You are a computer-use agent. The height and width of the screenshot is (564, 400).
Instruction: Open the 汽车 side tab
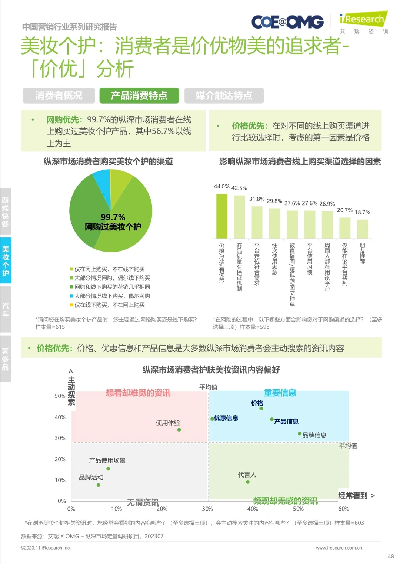pyautogui.click(x=6, y=310)
